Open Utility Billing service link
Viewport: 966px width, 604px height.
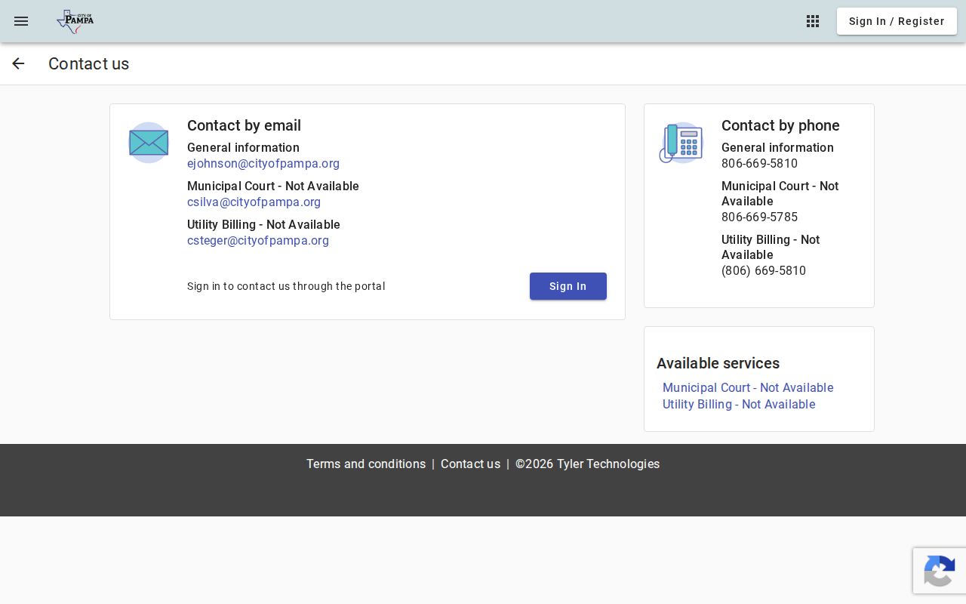739,404
